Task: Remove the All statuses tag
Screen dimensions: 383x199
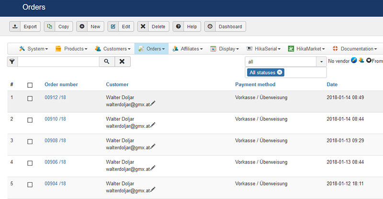Action: [280, 73]
